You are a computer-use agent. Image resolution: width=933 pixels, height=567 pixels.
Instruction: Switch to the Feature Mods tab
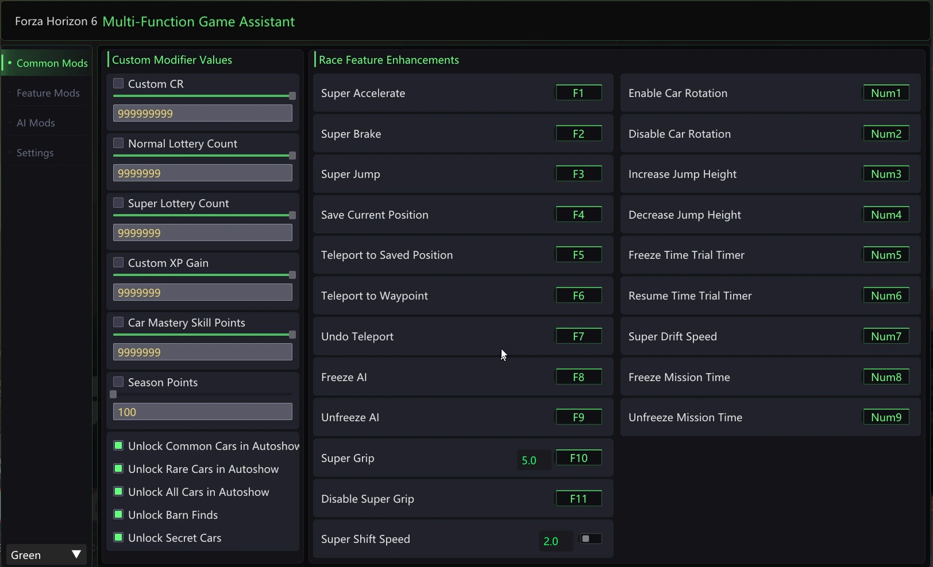point(47,93)
